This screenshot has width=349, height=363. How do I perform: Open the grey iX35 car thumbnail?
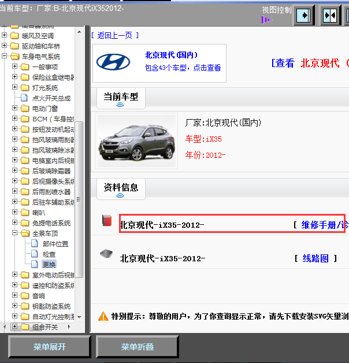136,141
